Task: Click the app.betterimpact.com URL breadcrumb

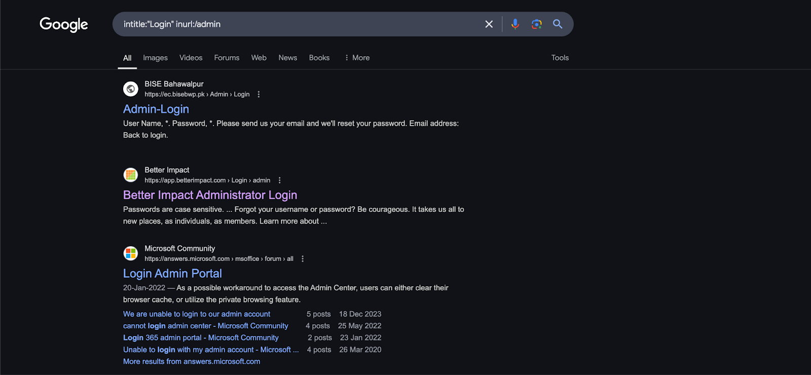Action: coord(207,180)
